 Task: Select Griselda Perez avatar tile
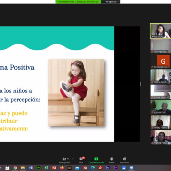(161, 62)
